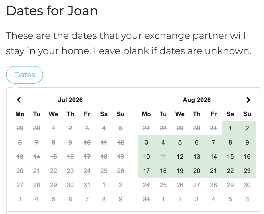Click the Jul 2026 month heading
The width and height of the screenshot is (264, 214).
click(70, 100)
